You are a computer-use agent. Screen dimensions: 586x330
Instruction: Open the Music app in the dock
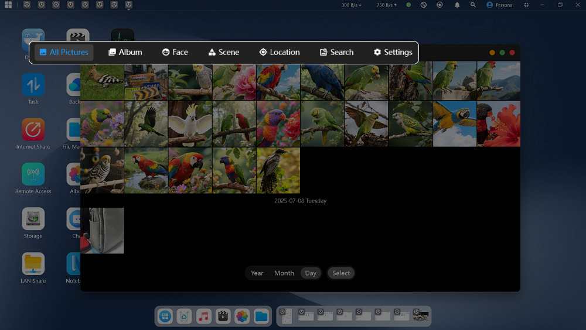point(203,317)
